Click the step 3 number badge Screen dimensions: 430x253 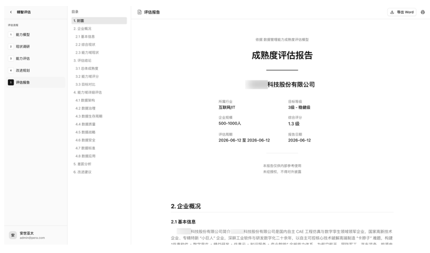(x=11, y=58)
